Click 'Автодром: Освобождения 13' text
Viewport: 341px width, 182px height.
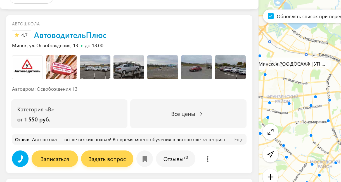pos(45,89)
